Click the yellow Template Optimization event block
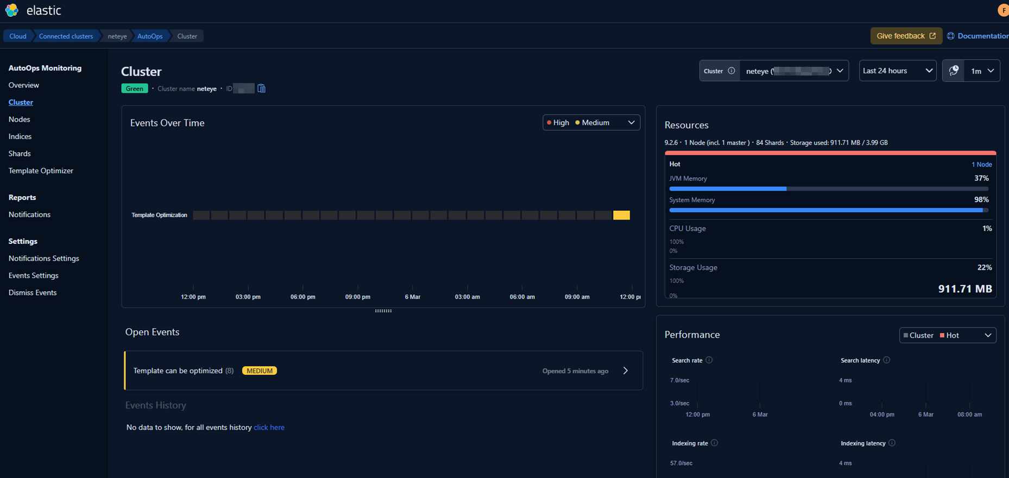The image size is (1009, 478). point(621,215)
